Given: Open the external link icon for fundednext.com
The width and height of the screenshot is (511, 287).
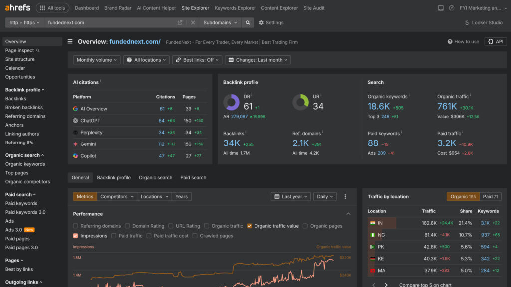Looking at the screenshot, I should [180, 23].
